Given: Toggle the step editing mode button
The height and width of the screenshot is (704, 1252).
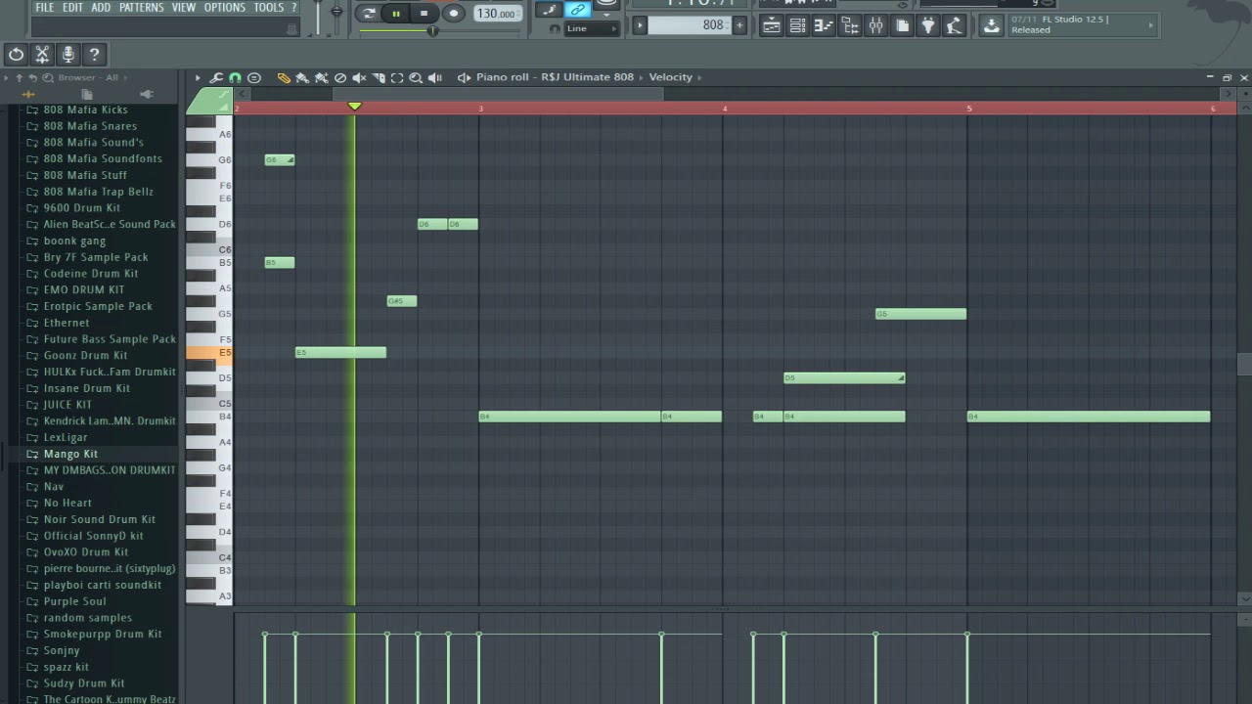Looking at the screenshot, I should tap(549, 10).
